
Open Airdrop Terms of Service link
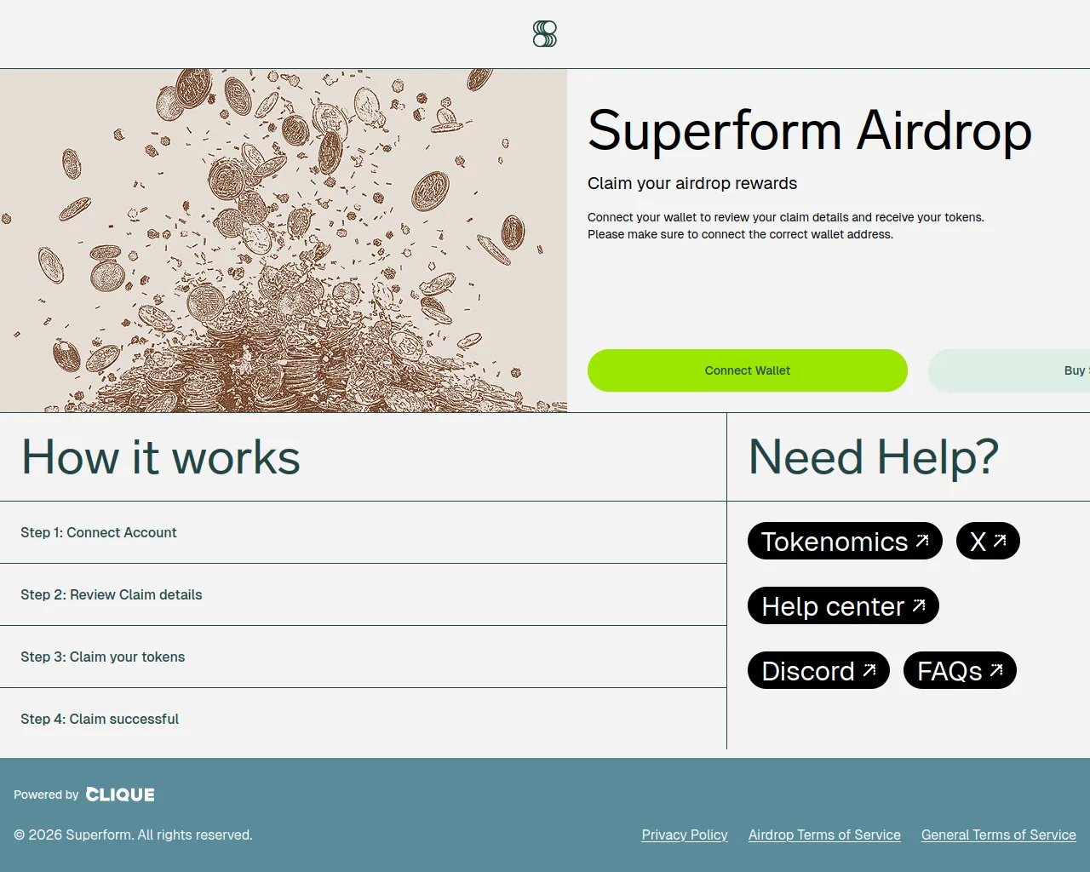coord(824,835)
